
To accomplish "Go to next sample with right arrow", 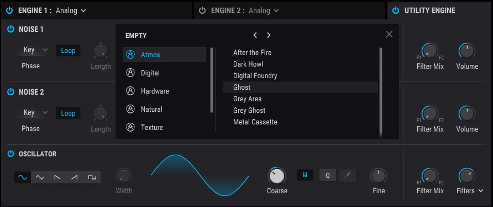I will (269, 35).
